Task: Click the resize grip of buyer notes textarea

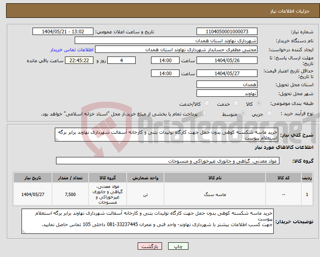Action: tap(24, 232)
